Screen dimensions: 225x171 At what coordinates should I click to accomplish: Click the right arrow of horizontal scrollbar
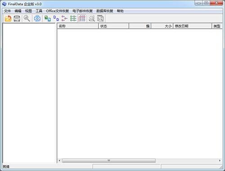220,161
